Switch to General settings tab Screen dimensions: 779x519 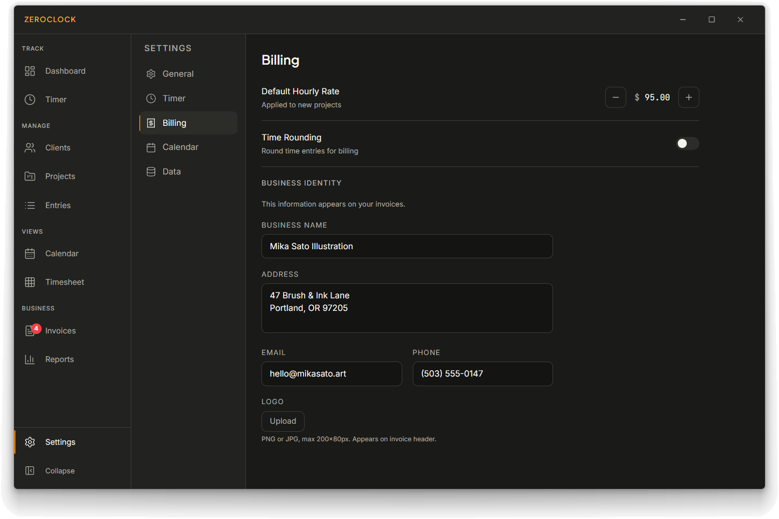click(x=178, y=74)
